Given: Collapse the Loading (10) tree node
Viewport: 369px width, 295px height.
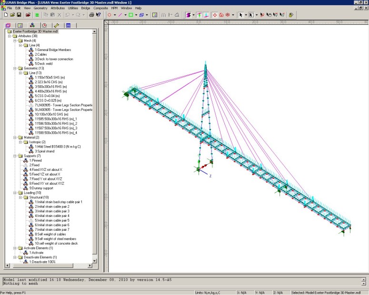Looking at the screenshot, I should (15, 192).
